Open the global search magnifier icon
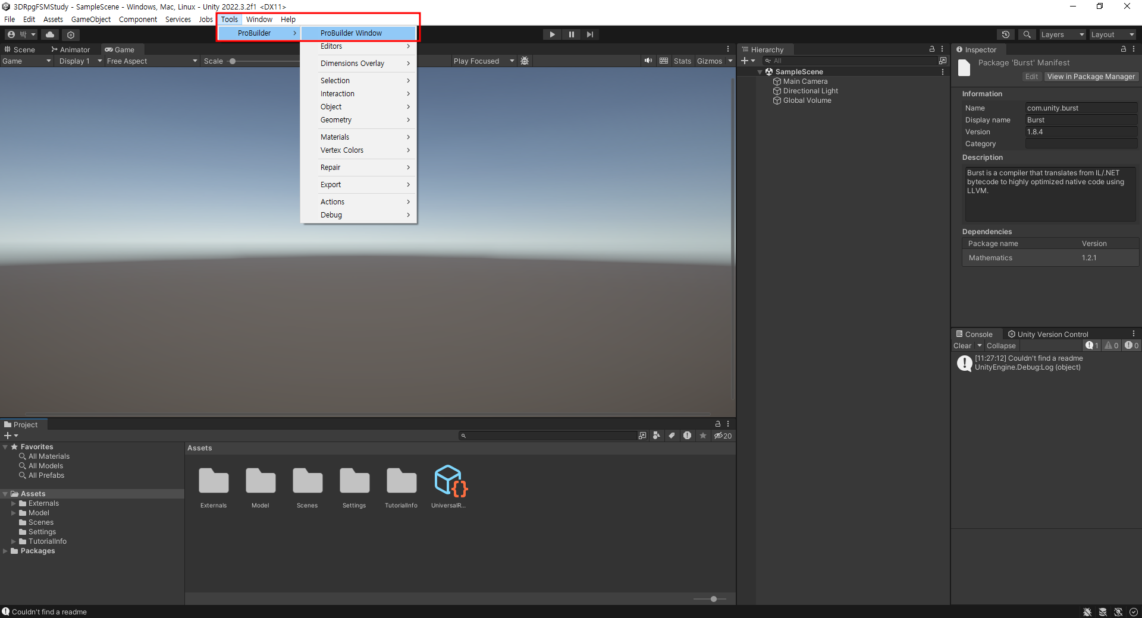Viewport: 1142px width, 618px height. (x=1027, y=34)
